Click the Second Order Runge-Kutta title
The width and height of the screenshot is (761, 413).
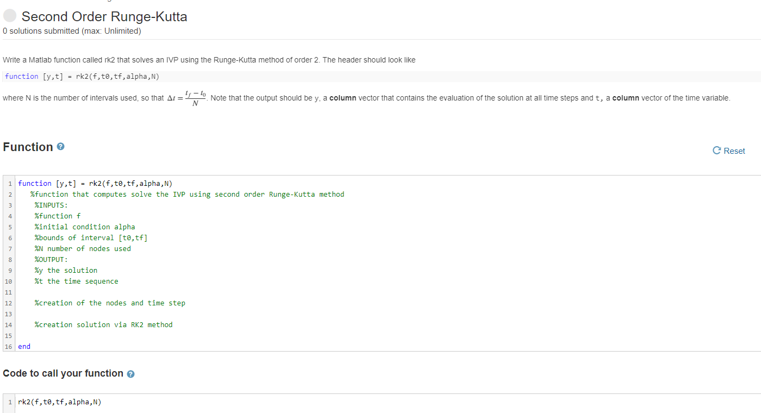pyautogui.click(x=104, y=16)
